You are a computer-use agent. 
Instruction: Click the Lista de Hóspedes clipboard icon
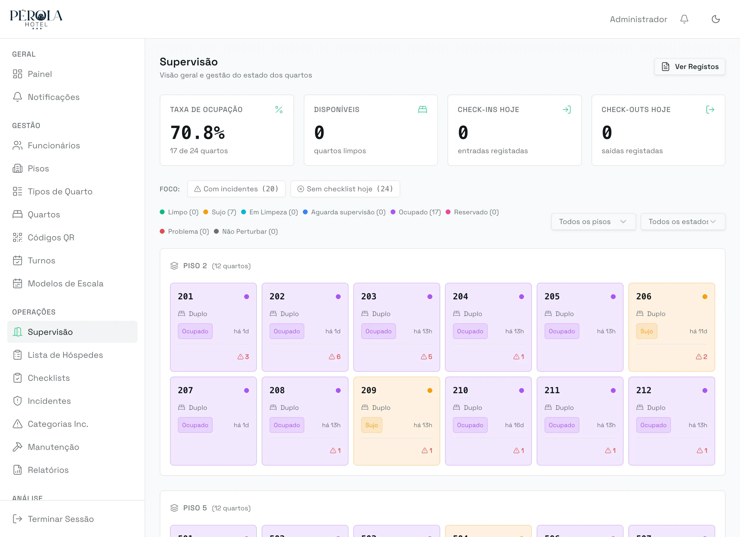pos(17,355)
